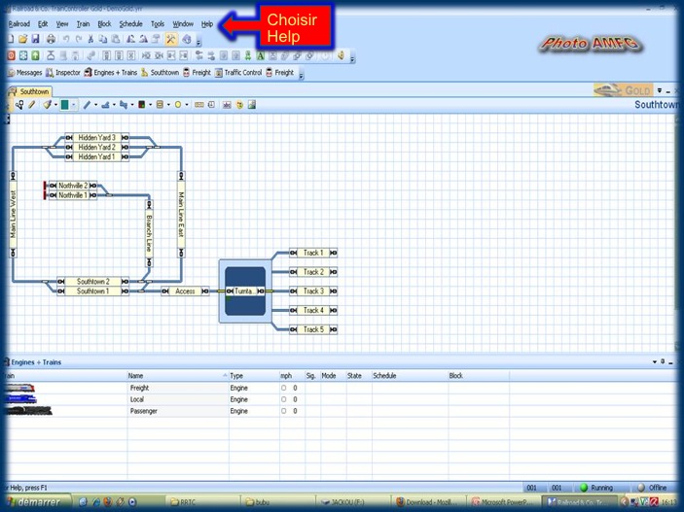This screenshot has height=512, width=684.
Task: Open the Block menu
Action: pyautogui.click(x=104, y=24)
